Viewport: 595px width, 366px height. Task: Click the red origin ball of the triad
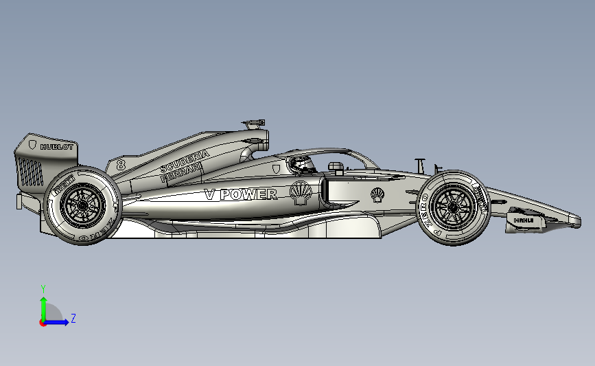tap(43, 323)
